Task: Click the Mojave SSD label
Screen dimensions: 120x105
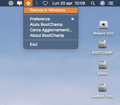Action: pos(103,33)
